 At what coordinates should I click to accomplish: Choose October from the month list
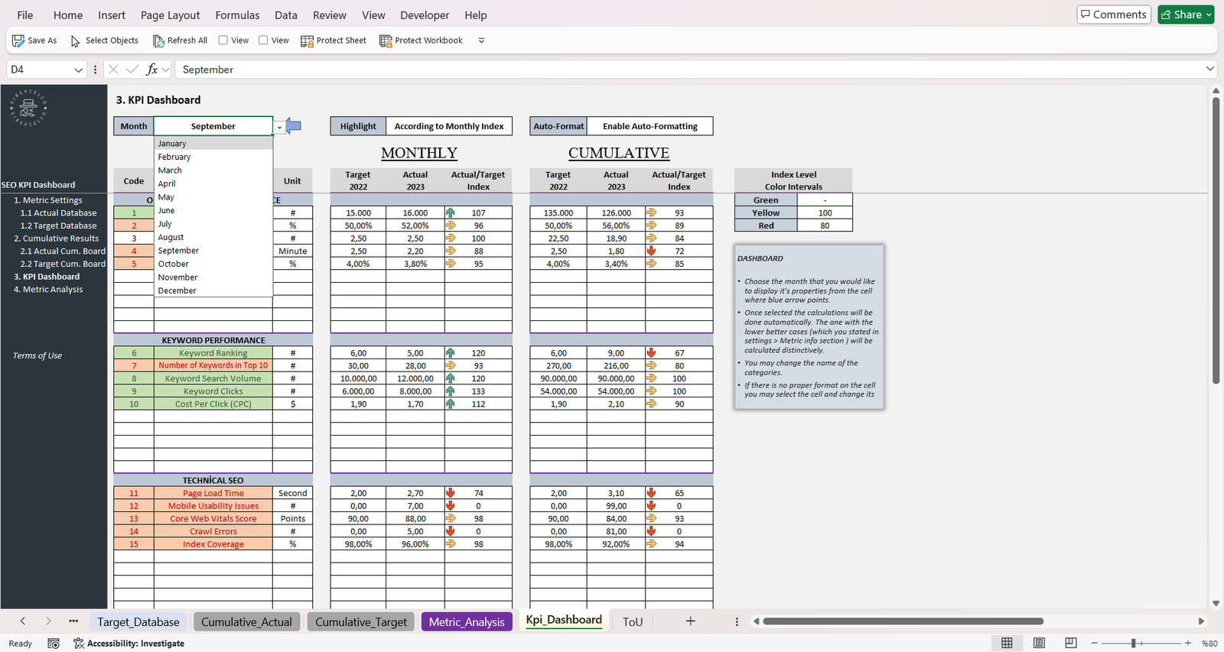(x=174, y=264)
